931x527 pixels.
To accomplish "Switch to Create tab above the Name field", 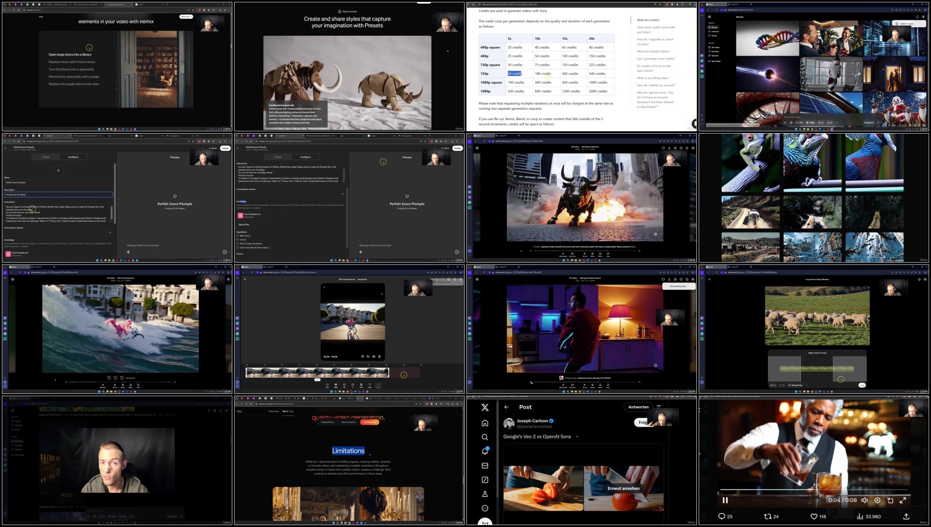I will (x=46, y=157).
